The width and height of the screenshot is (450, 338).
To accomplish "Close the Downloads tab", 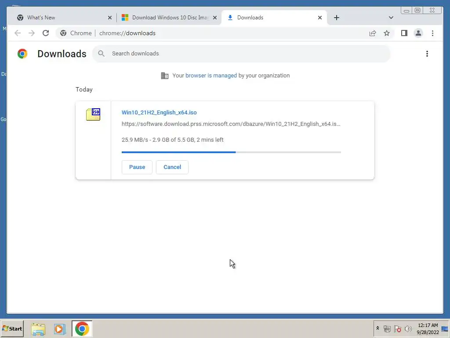I will (320, 18).
